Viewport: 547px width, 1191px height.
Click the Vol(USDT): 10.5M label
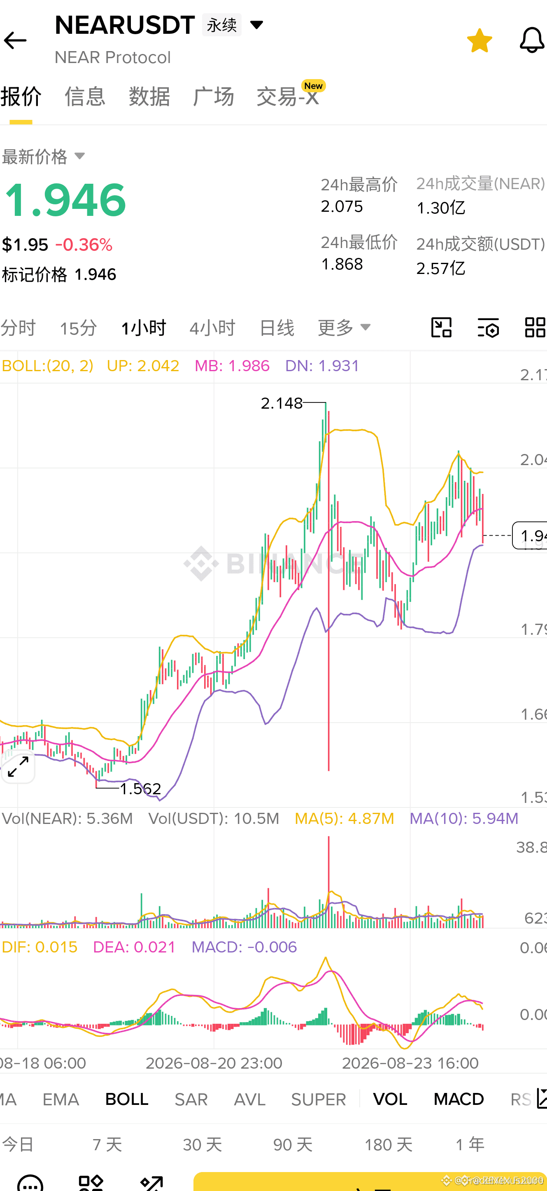click(x=214, y=818)
